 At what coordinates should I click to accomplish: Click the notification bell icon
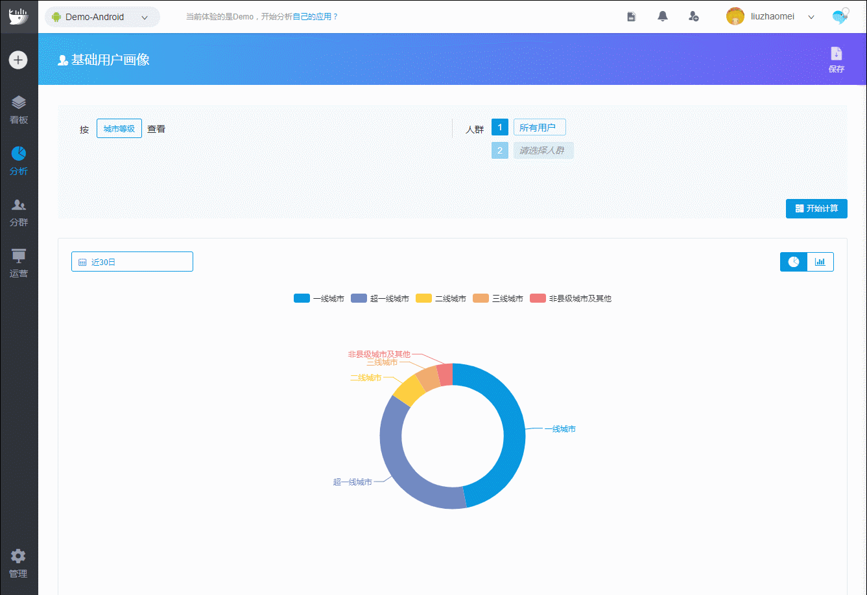(x=662, y=17)
